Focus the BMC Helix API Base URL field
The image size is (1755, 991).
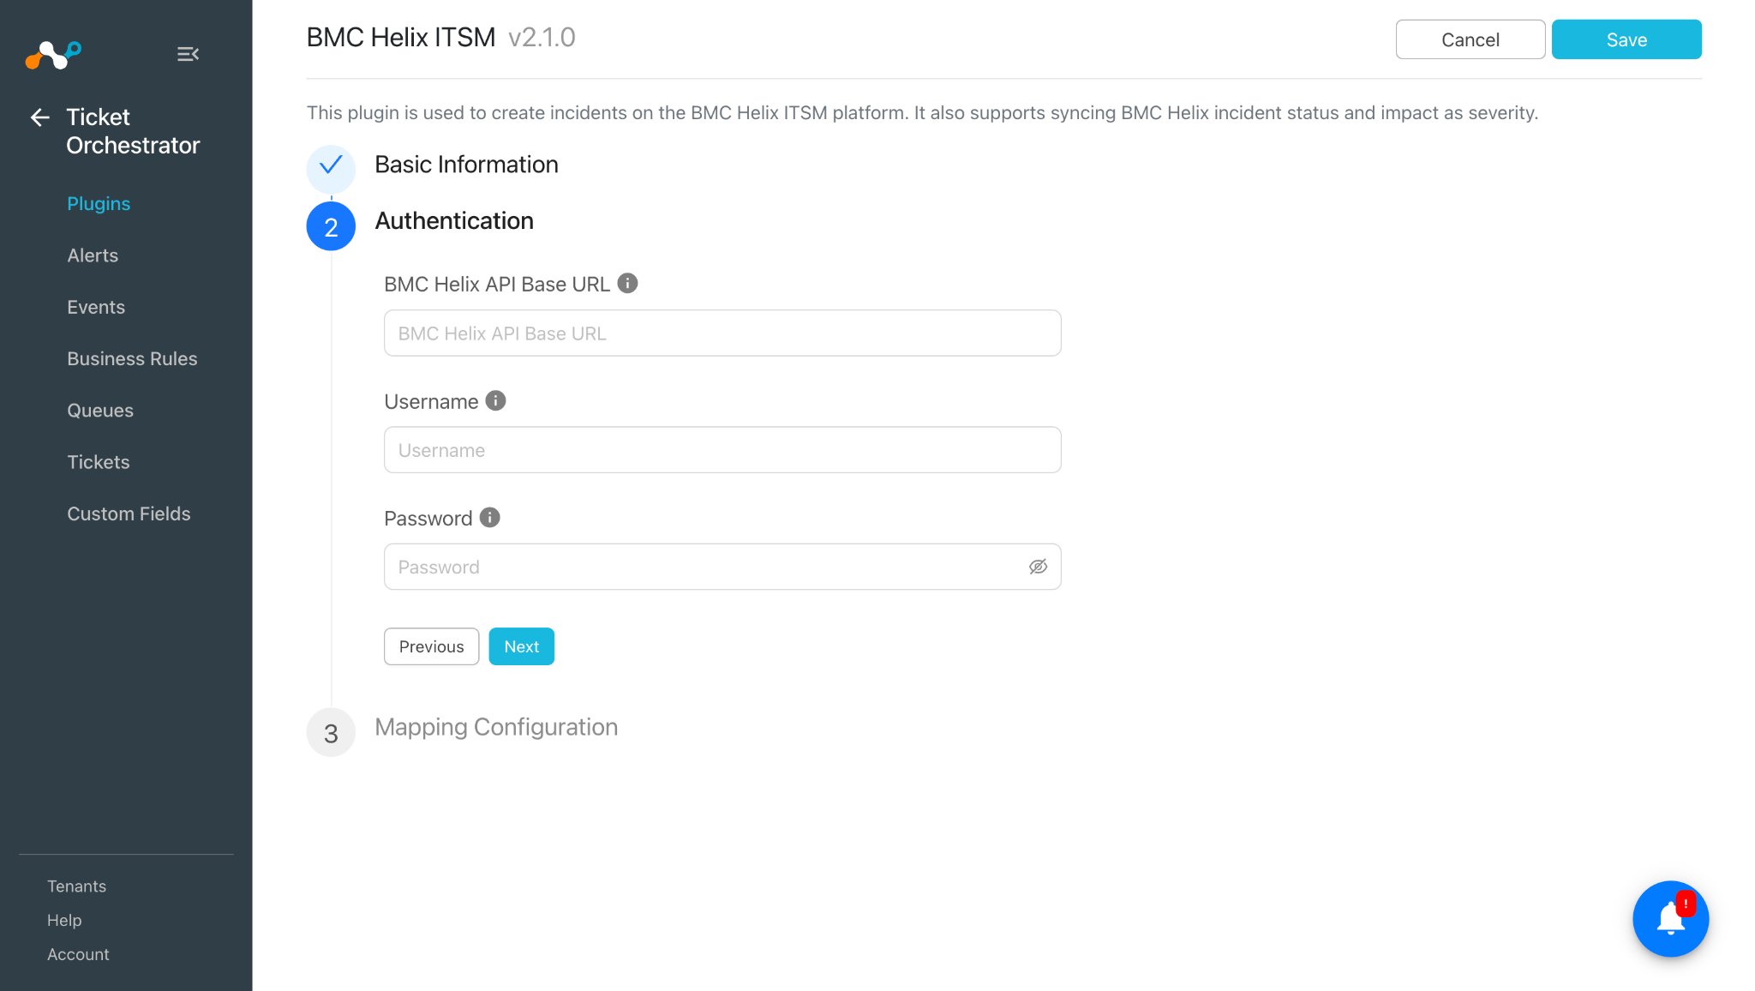[722, 333]
